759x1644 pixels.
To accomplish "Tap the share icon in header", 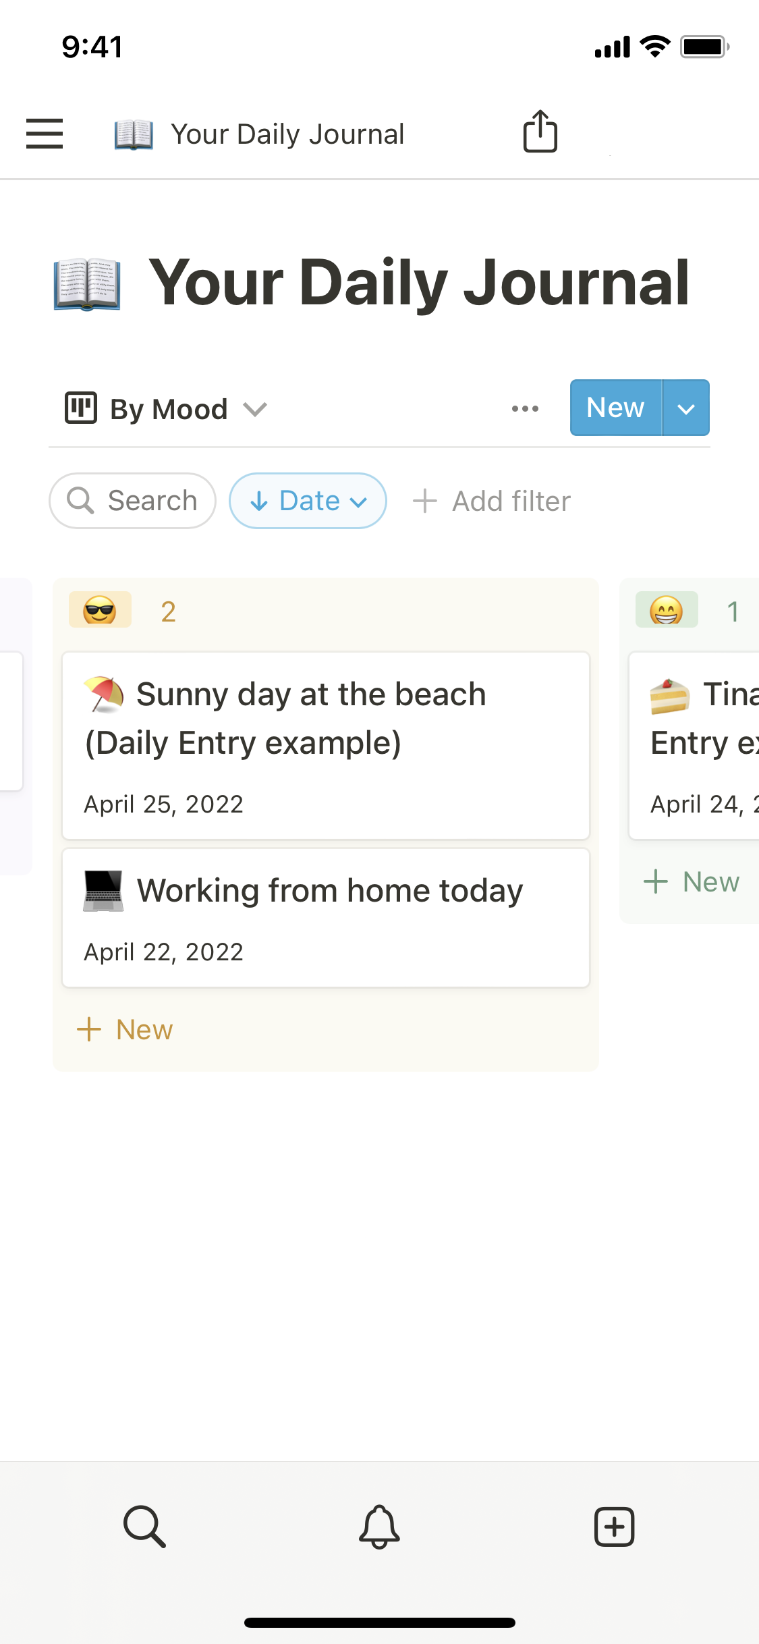I will (x=540, y=132).
